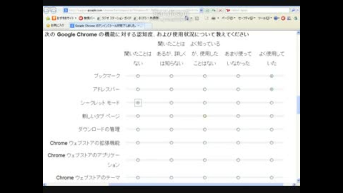
Task: Select ダウンロードの管理 よく使用していた radio
Action: 272,129
